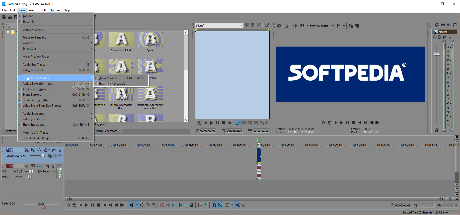This screenshot has height=215, width=460.
Task: Open the Window Layouts submenu
Action: [x=56, y=30]
